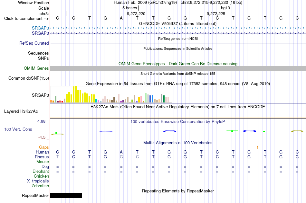The width and height of the screenshot is (306, 203).
Task: Click the orange 'Gaps' label
Action: click(x=44, y=147)
